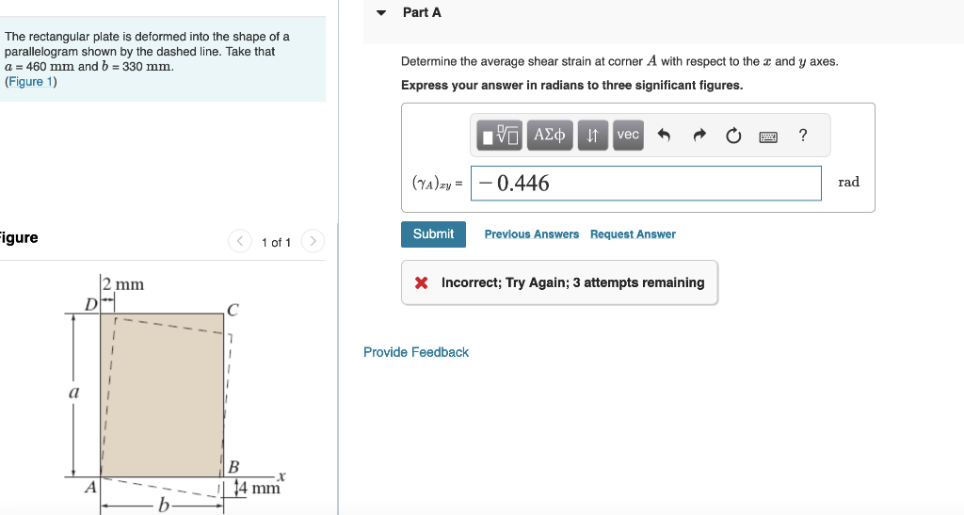Click the Incorrect; Try Again message box
The image size is (964, 515).
coord(559,282)
